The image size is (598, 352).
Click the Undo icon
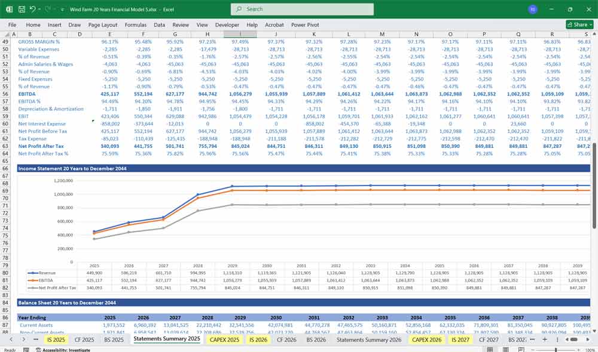32,8
